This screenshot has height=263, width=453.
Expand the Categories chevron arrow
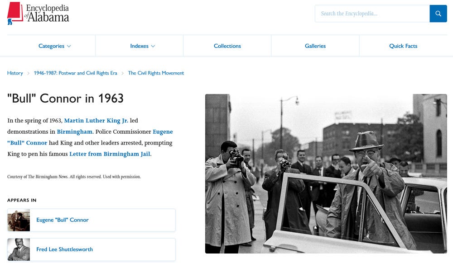69,46
